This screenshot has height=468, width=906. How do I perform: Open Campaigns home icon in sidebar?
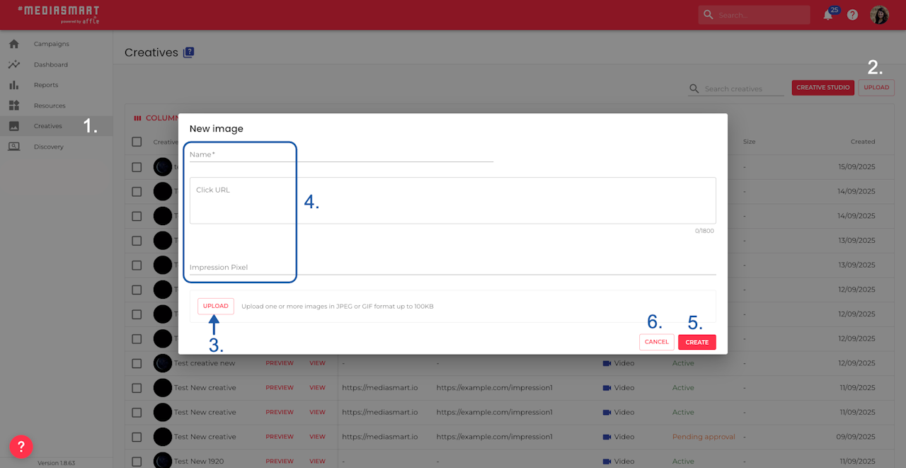click(x=14, y=44)
